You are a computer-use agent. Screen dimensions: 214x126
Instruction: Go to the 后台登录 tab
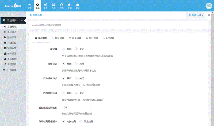92,38
